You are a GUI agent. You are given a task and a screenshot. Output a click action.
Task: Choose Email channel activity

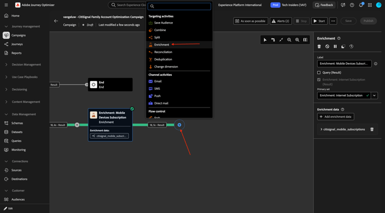coord(179,81)
